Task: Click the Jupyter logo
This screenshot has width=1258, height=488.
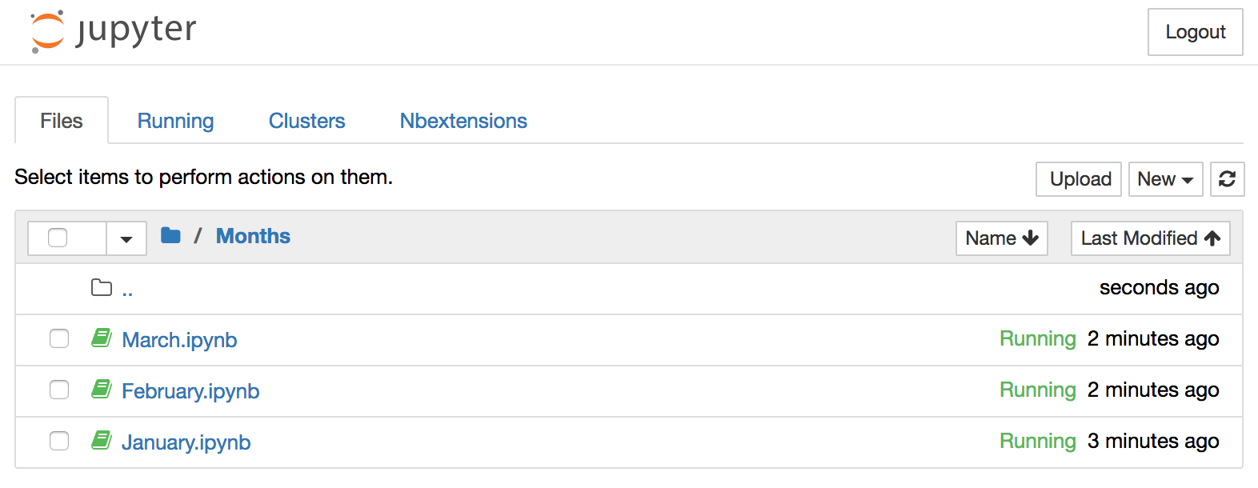Action: [111, 30]
